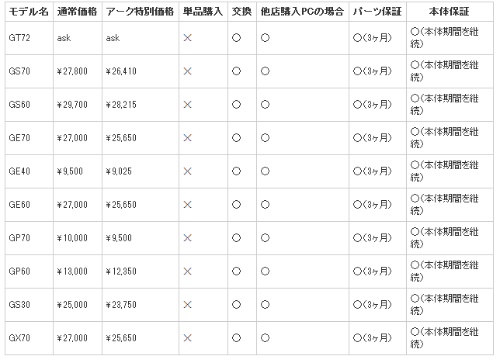Viewport: 500px width, 363px height.
Task: Click the 通常価格 column header
Action: [x=76, y=12]
